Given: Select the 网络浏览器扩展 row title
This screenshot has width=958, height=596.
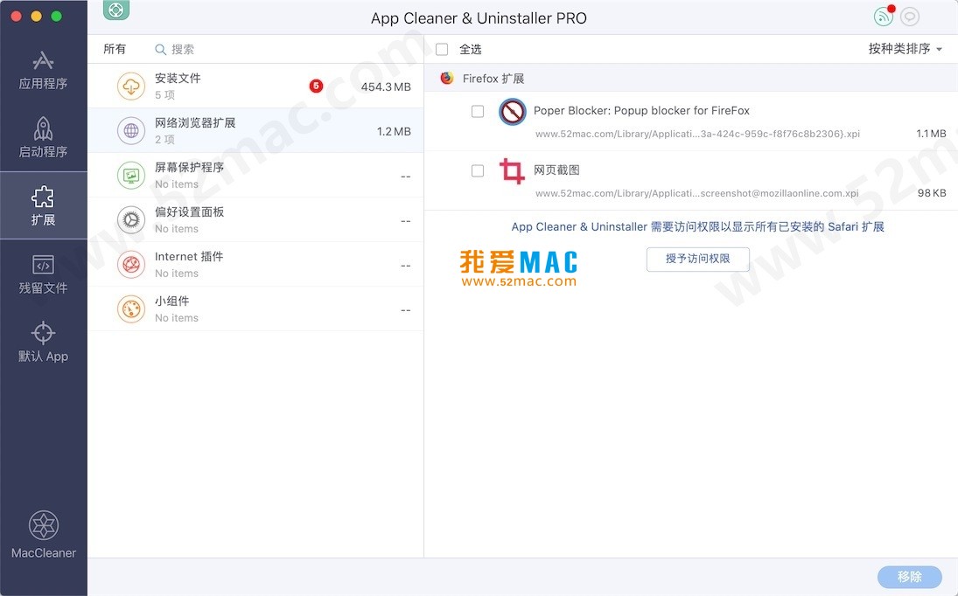Looking at the screenshot, I should click(195, 122).
